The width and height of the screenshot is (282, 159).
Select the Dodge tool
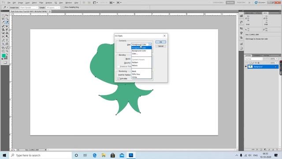(x=7, y=37)
